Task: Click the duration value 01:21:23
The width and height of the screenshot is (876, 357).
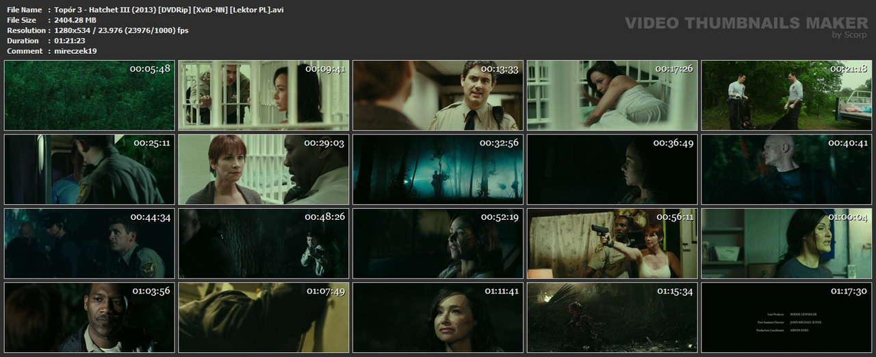Action: [x=70, y=41]
